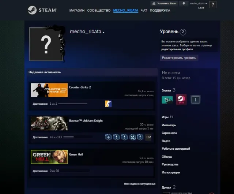Click the Batman™: Arkham Knight title link
Screen dimensions: 234x194
point(86,121)
